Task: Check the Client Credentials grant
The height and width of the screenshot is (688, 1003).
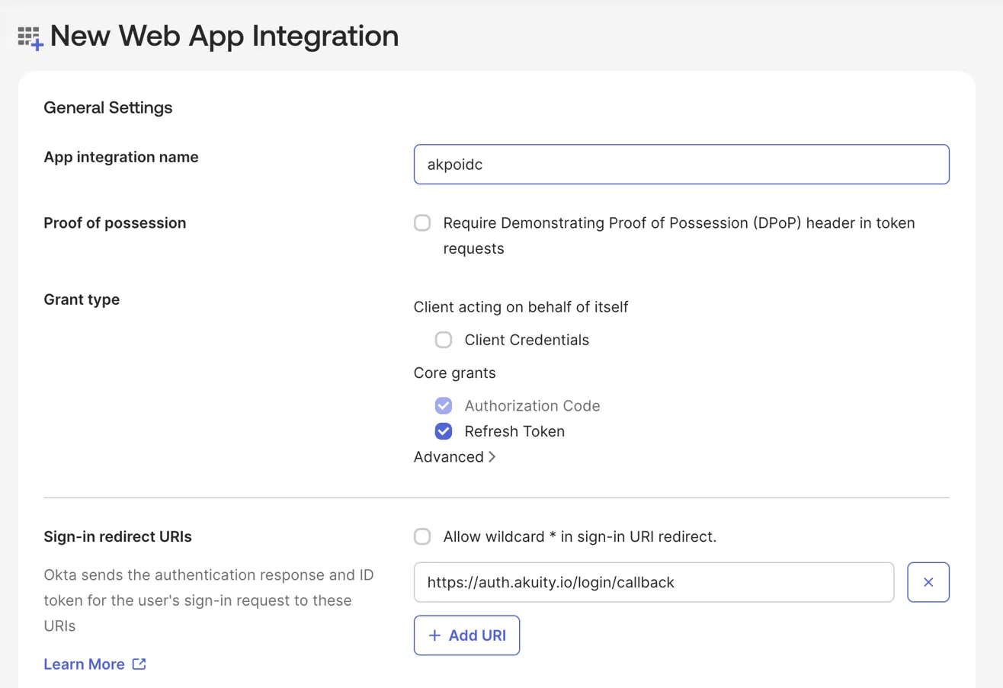Action: [444, 340]
